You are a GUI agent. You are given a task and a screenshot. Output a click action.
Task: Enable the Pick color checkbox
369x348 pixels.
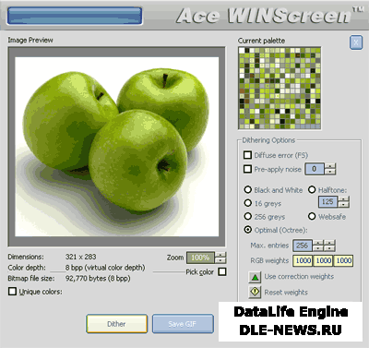coord(222,271)
